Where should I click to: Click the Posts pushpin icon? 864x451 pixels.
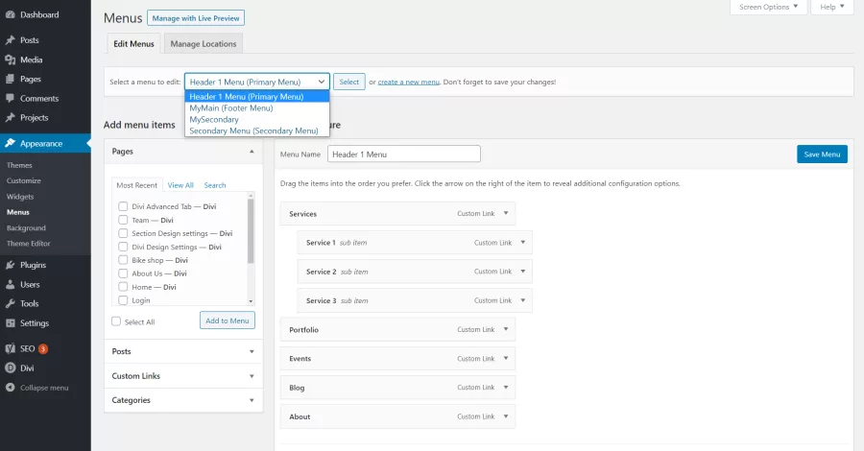tap(10, 40)
